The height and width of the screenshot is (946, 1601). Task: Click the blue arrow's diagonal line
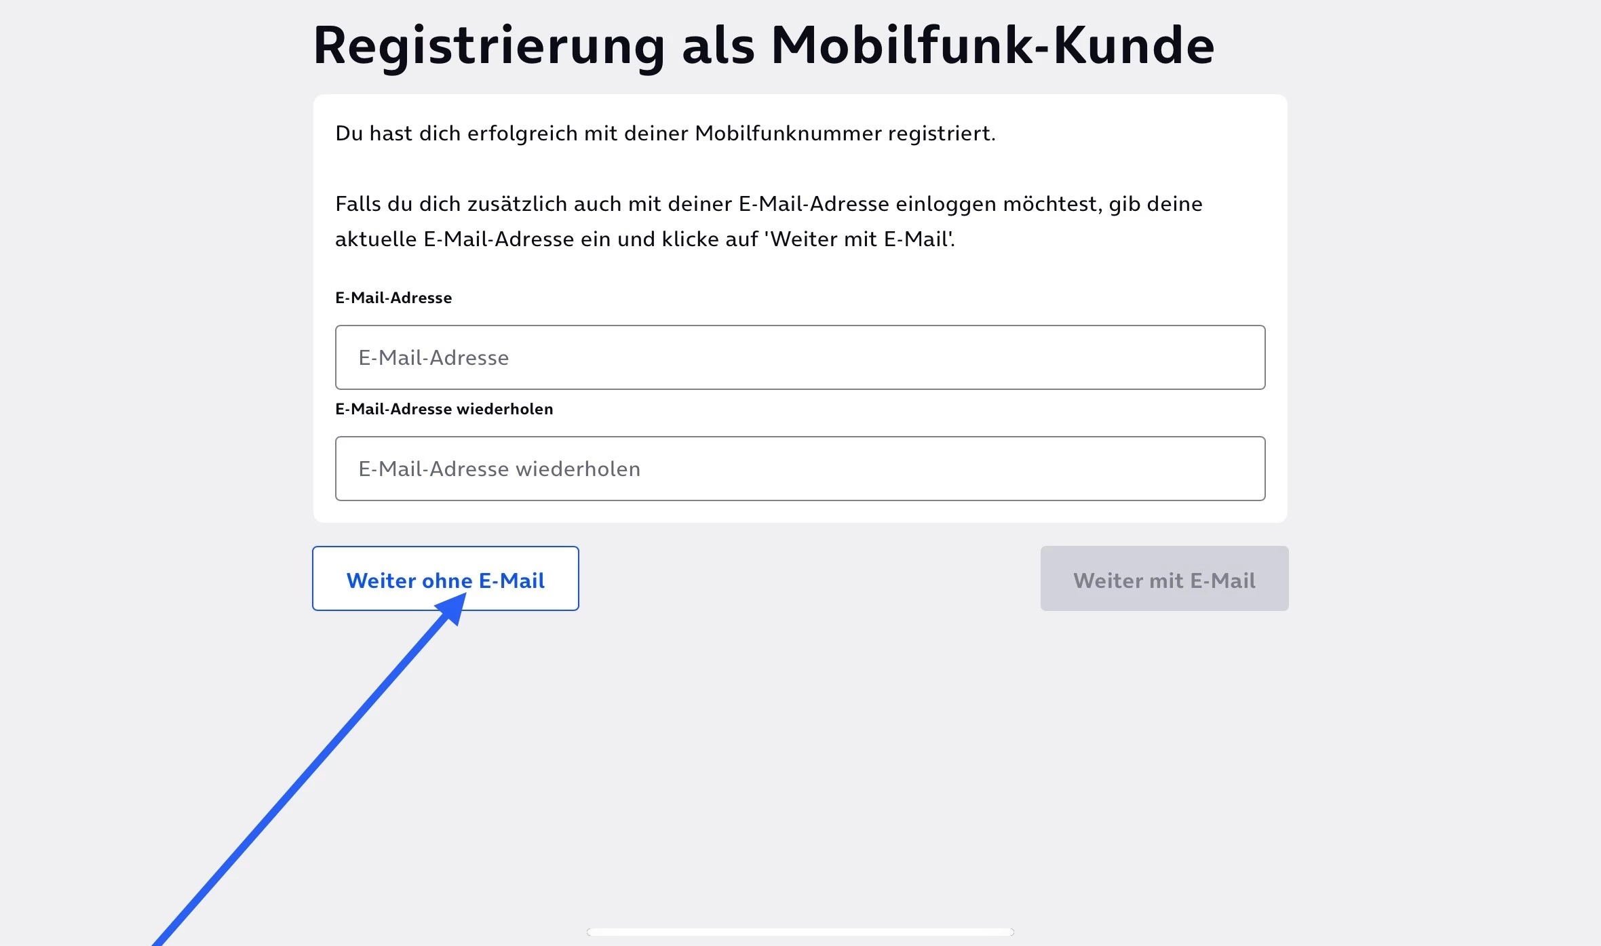pyautogui.click(x=298, y=780)
